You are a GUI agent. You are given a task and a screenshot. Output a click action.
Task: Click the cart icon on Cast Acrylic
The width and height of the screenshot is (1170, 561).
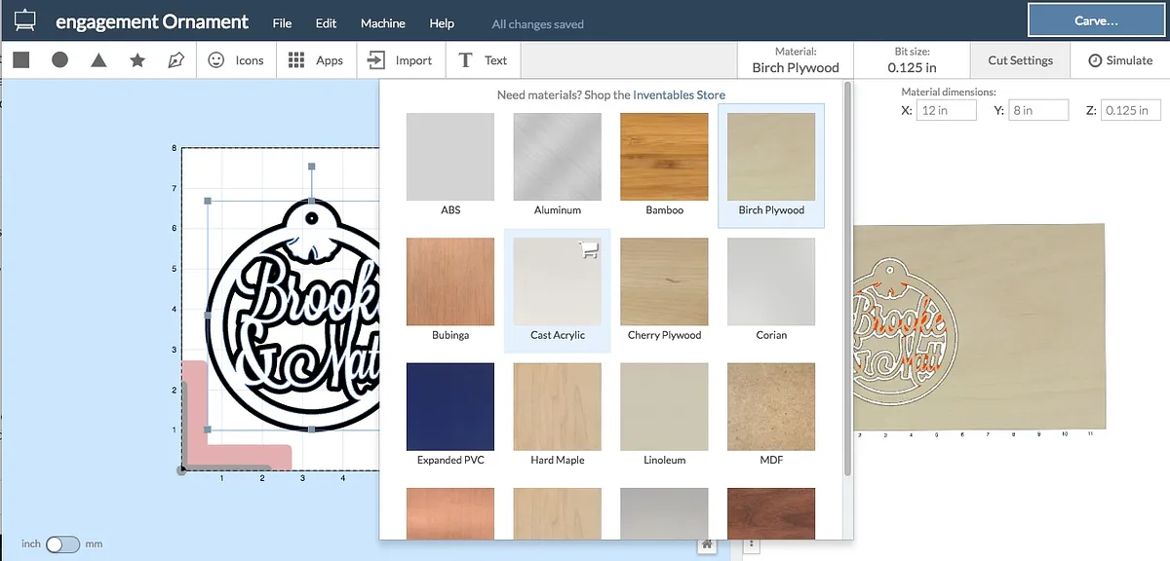(588, 251)
